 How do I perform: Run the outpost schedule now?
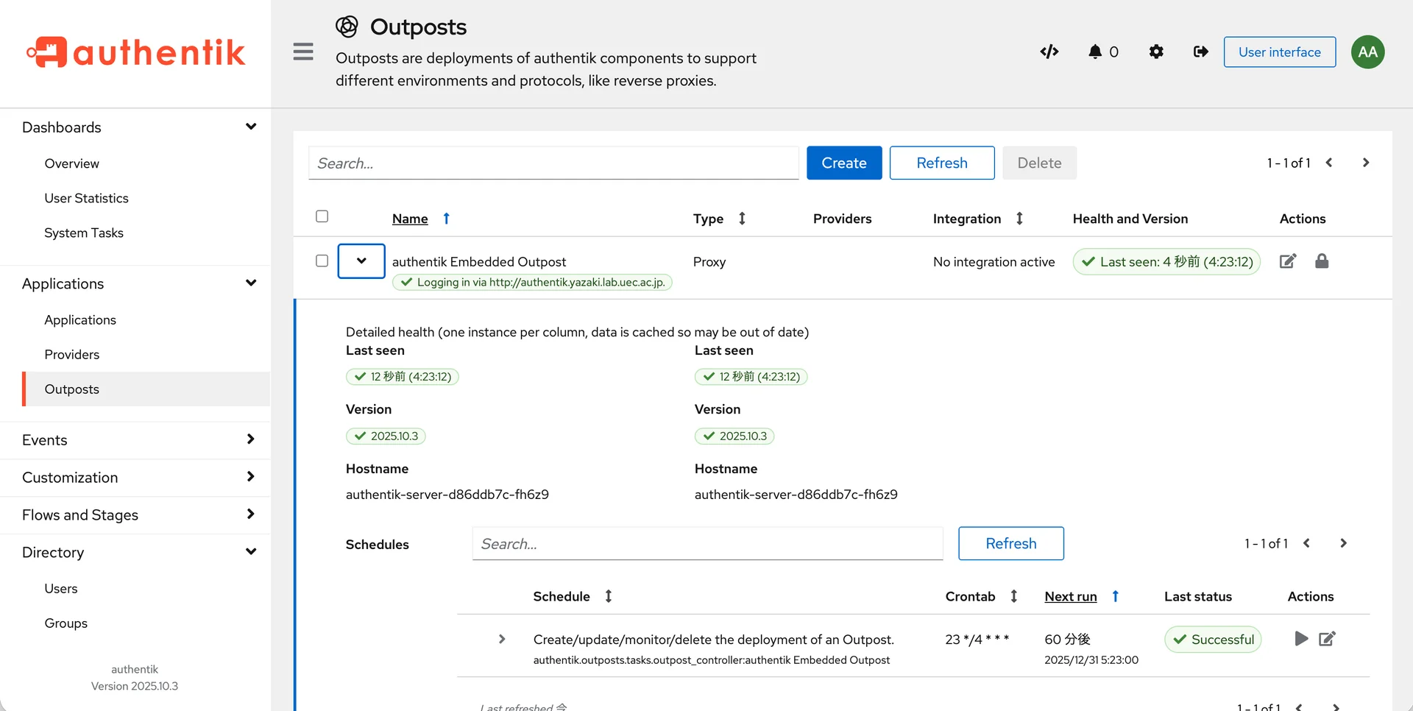click(x=1300, y=639)
